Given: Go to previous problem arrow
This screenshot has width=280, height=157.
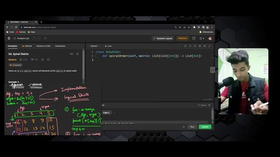Looking at the screenshot, I should point(34,38).
